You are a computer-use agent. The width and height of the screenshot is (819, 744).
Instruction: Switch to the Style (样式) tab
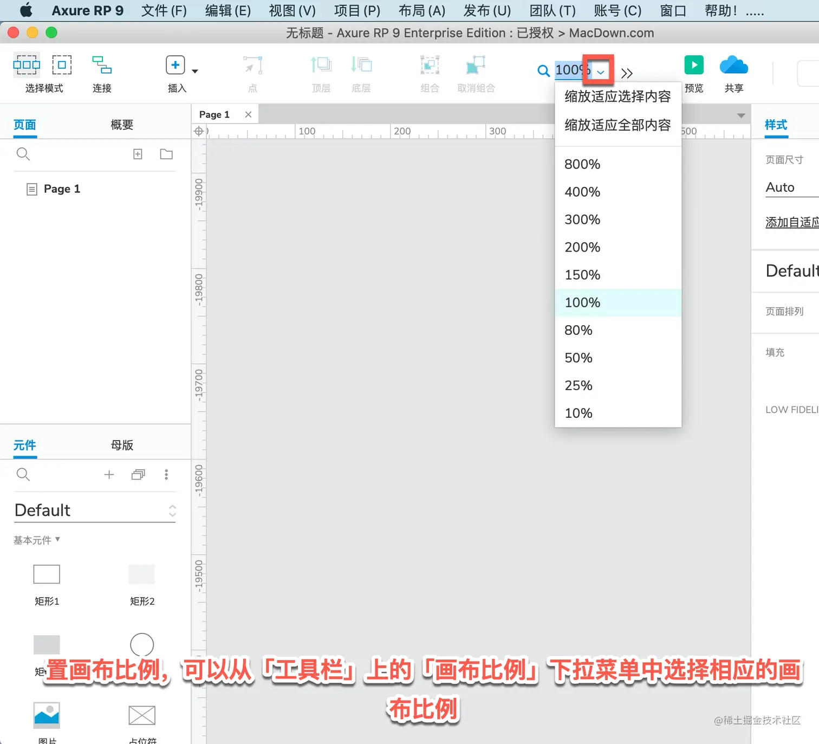point(776,125)
